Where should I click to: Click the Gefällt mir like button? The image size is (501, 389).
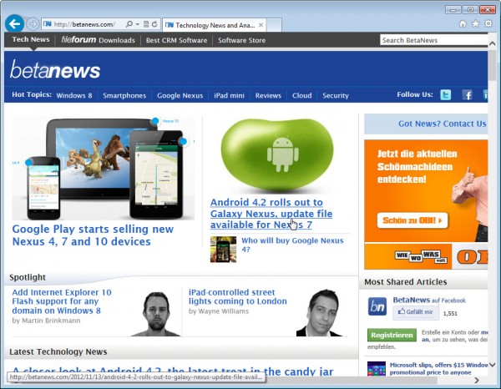pyautogui.click(x=416, y=311)
